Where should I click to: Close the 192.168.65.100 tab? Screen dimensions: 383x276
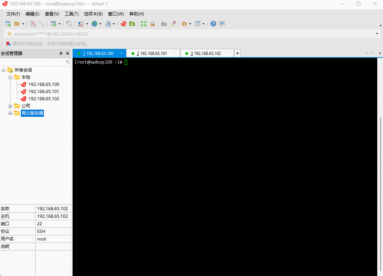(x=122, y=53)
